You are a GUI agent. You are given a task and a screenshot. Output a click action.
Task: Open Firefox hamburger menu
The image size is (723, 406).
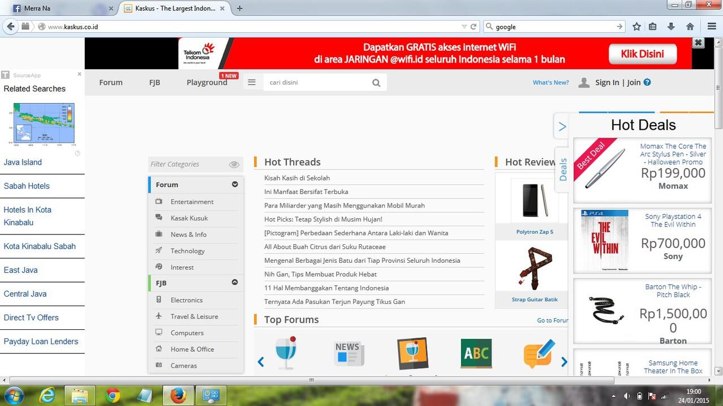click(712, 27)
